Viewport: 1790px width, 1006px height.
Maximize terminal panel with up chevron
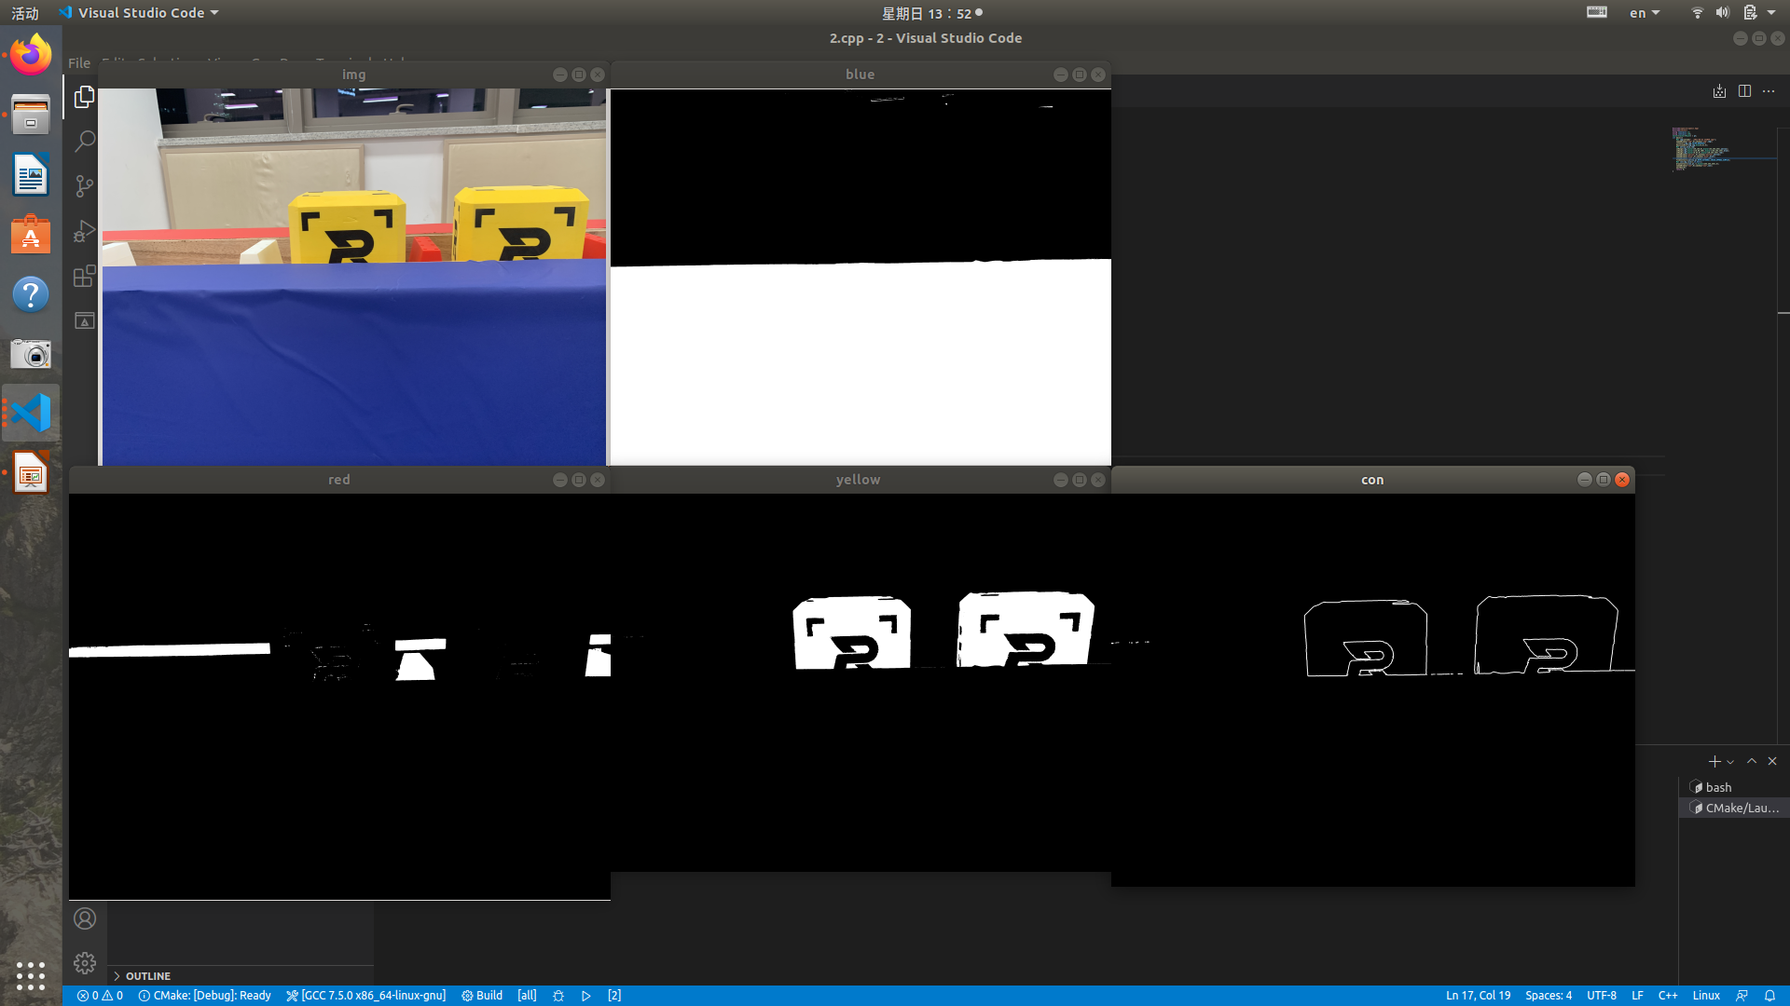pos(1752,761)
